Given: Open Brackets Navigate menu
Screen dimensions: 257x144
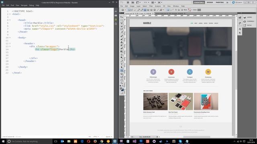Looking at the screenshot, I should pos(24,5).
